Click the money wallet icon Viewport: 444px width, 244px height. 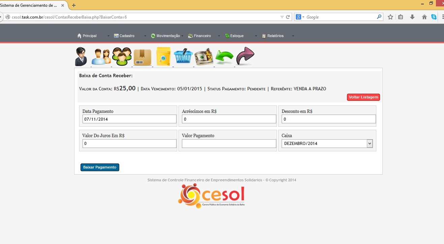[x=204, y=57]
